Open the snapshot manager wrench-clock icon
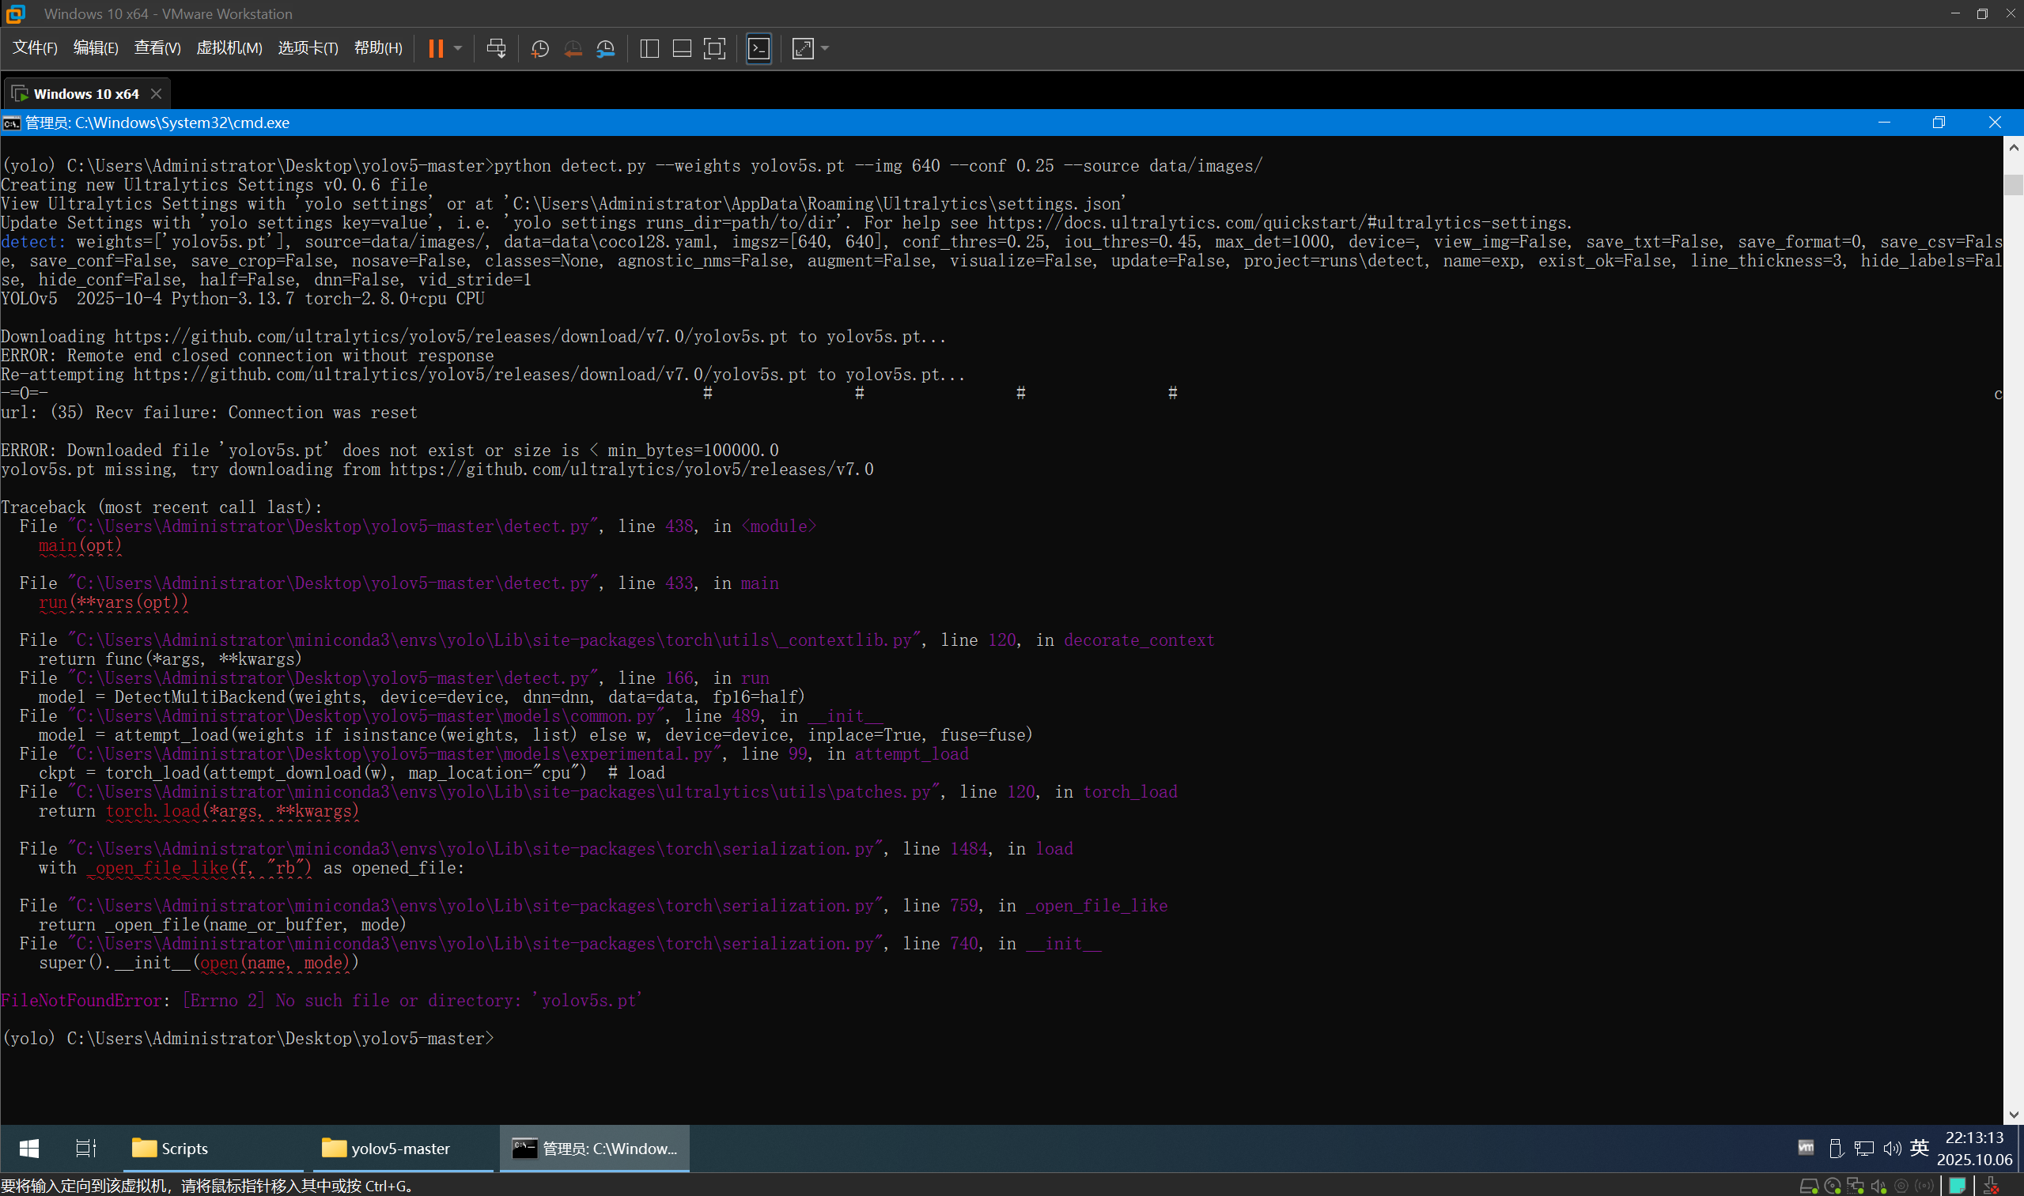Viewport: 2024px width, 1196px height. [x=606, y=48]
